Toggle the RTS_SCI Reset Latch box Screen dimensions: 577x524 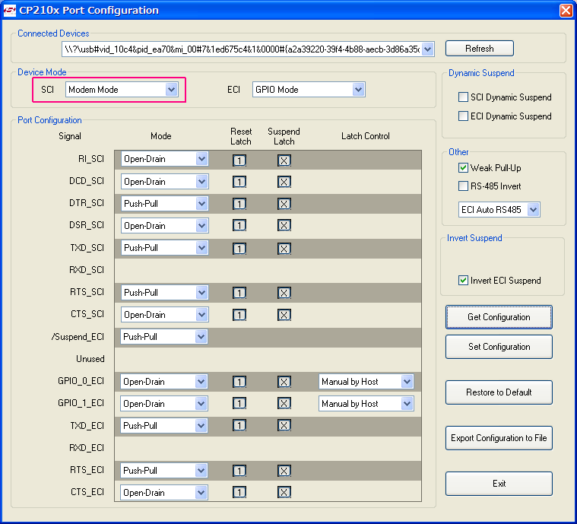tap(239, 293)
